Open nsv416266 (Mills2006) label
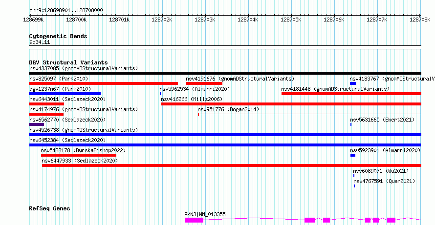This screenshot has width=435, height=225. tap(192, 99)
